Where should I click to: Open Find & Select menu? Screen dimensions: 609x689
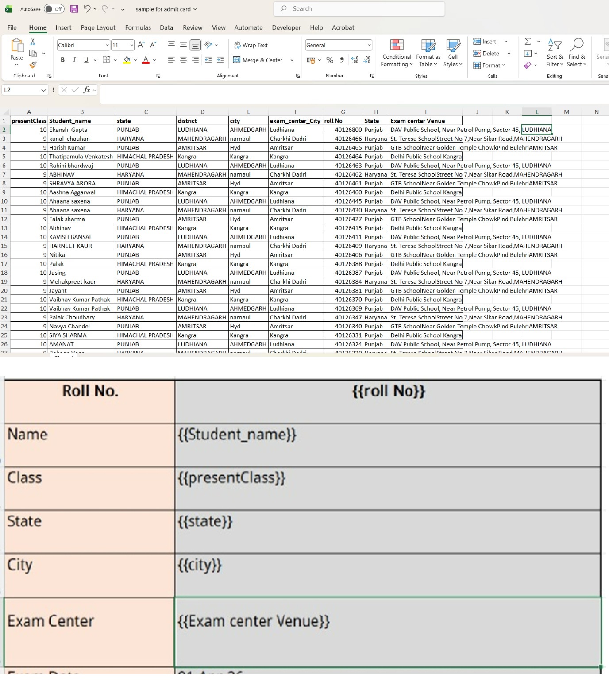[577, 53]
